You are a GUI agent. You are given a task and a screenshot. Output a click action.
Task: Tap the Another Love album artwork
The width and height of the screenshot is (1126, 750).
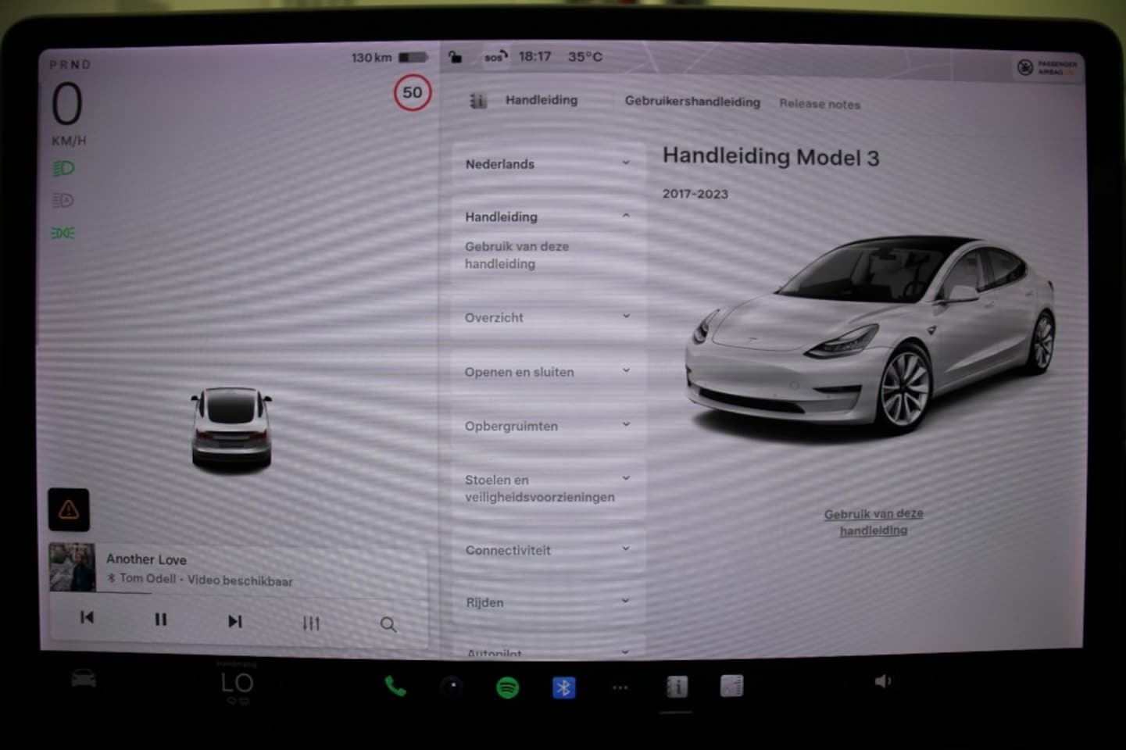tap(72, 566)
